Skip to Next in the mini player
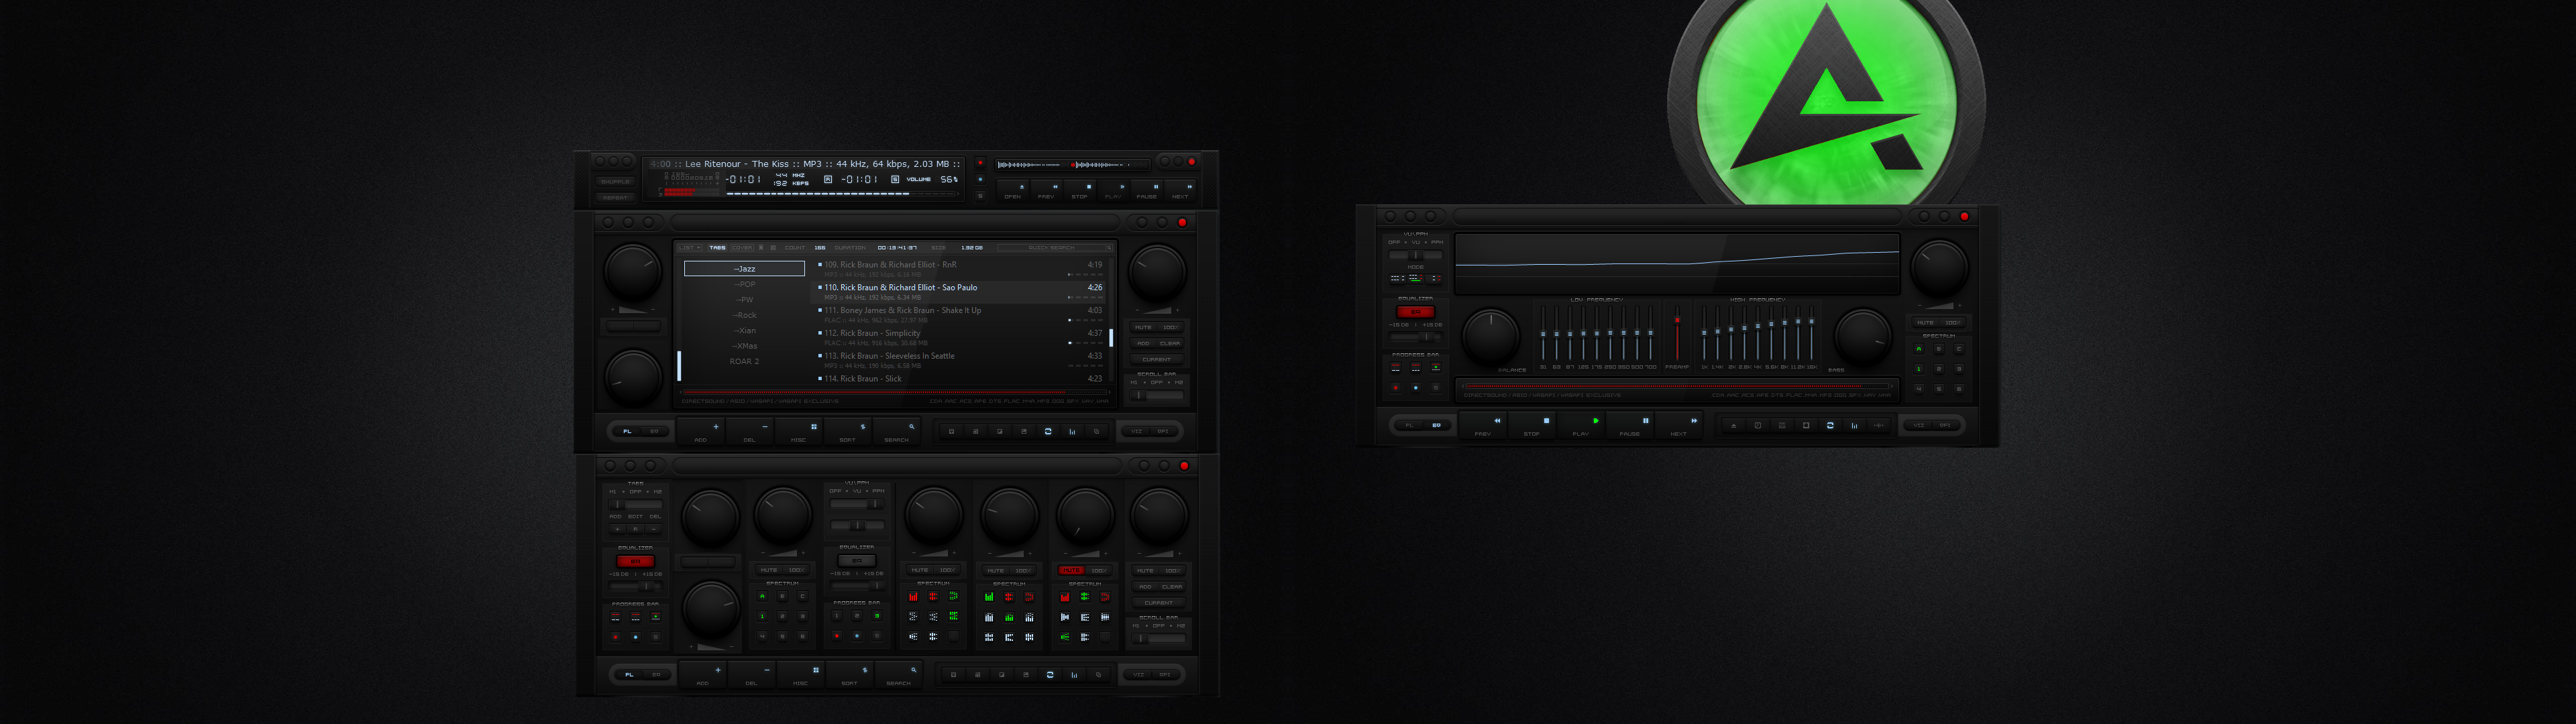 coord(1180,190)
